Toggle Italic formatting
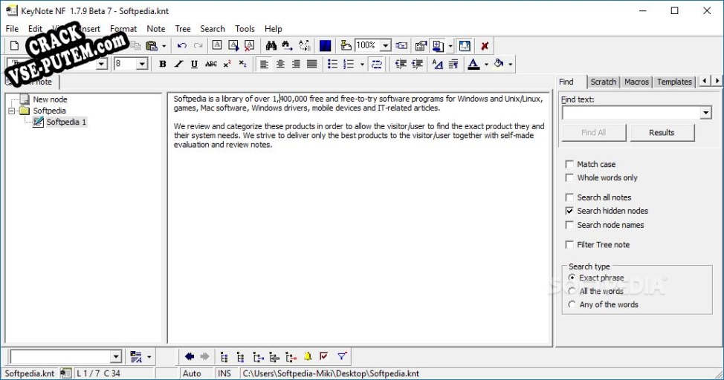 [178, 64]
